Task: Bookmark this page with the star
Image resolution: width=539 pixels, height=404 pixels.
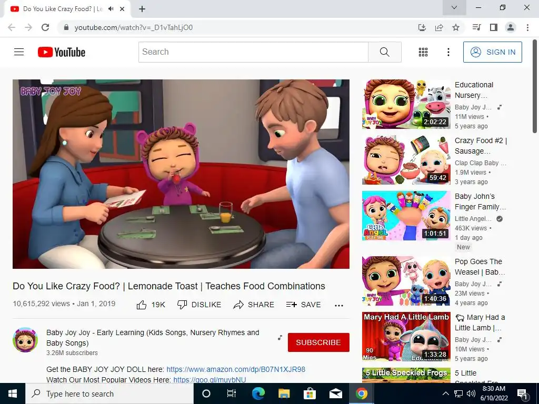Action: pyautogui.click(x=456, y=27)
